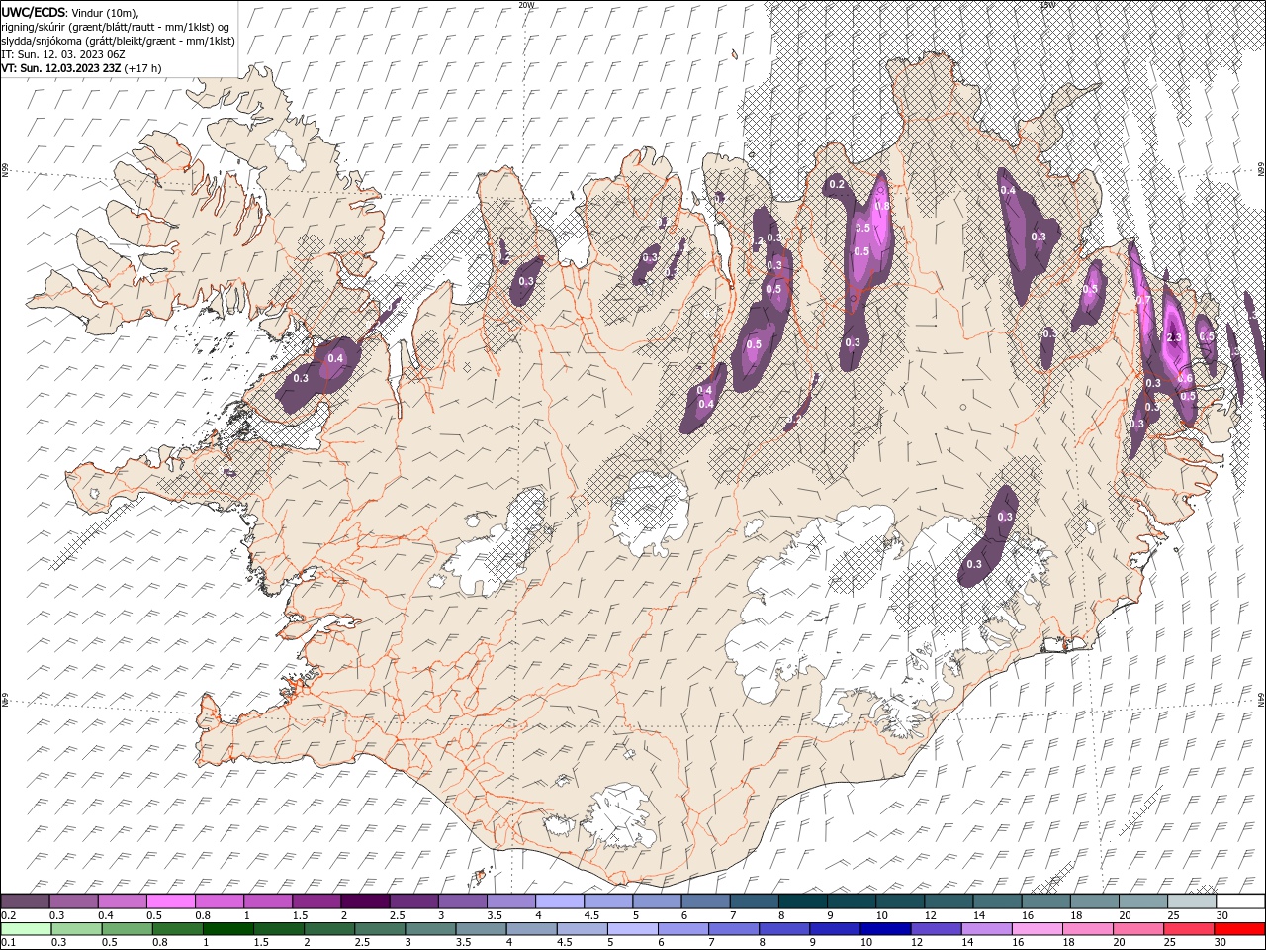Select the dark teal snow swatch between 8 and 9
1266x950 pixels.
pyautogui.click(x=802, y=901)
